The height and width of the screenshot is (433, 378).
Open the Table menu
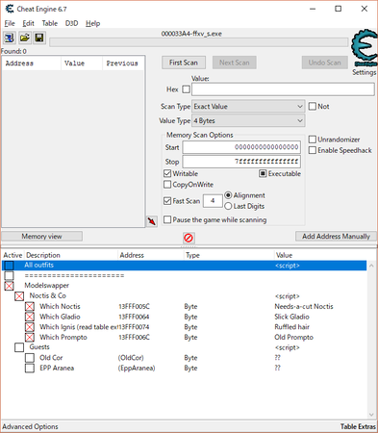click(50, 23)
